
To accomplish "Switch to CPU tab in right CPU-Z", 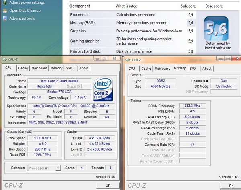I will point(132,69).
